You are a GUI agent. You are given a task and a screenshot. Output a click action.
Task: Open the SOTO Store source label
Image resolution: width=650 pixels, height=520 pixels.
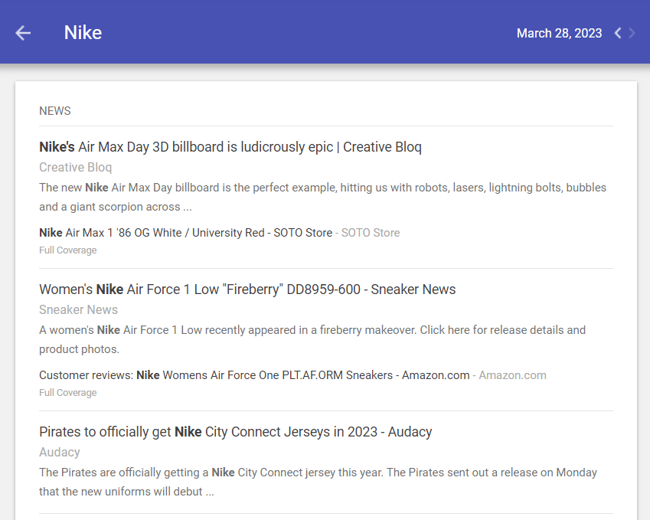(x=371, y=233)
